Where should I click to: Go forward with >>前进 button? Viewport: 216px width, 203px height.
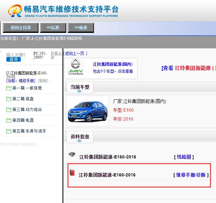(81, 28)
